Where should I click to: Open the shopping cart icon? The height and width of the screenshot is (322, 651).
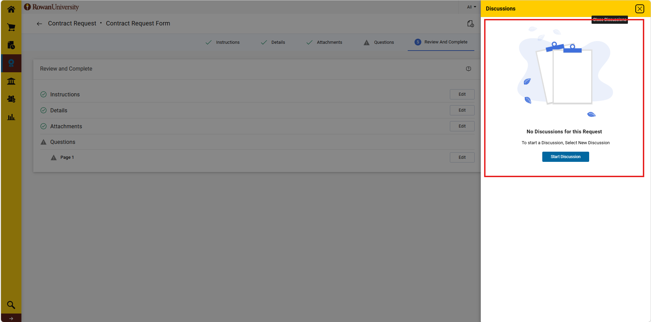point(11,27)
